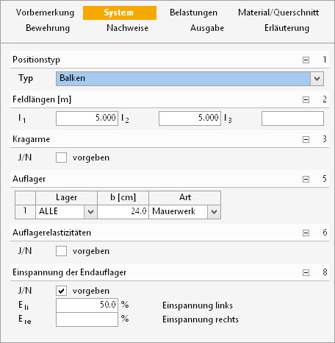Enable Auflagerelastizitäten vorgeben checkbox
This screenshot has height=343, width=335.
61,251
